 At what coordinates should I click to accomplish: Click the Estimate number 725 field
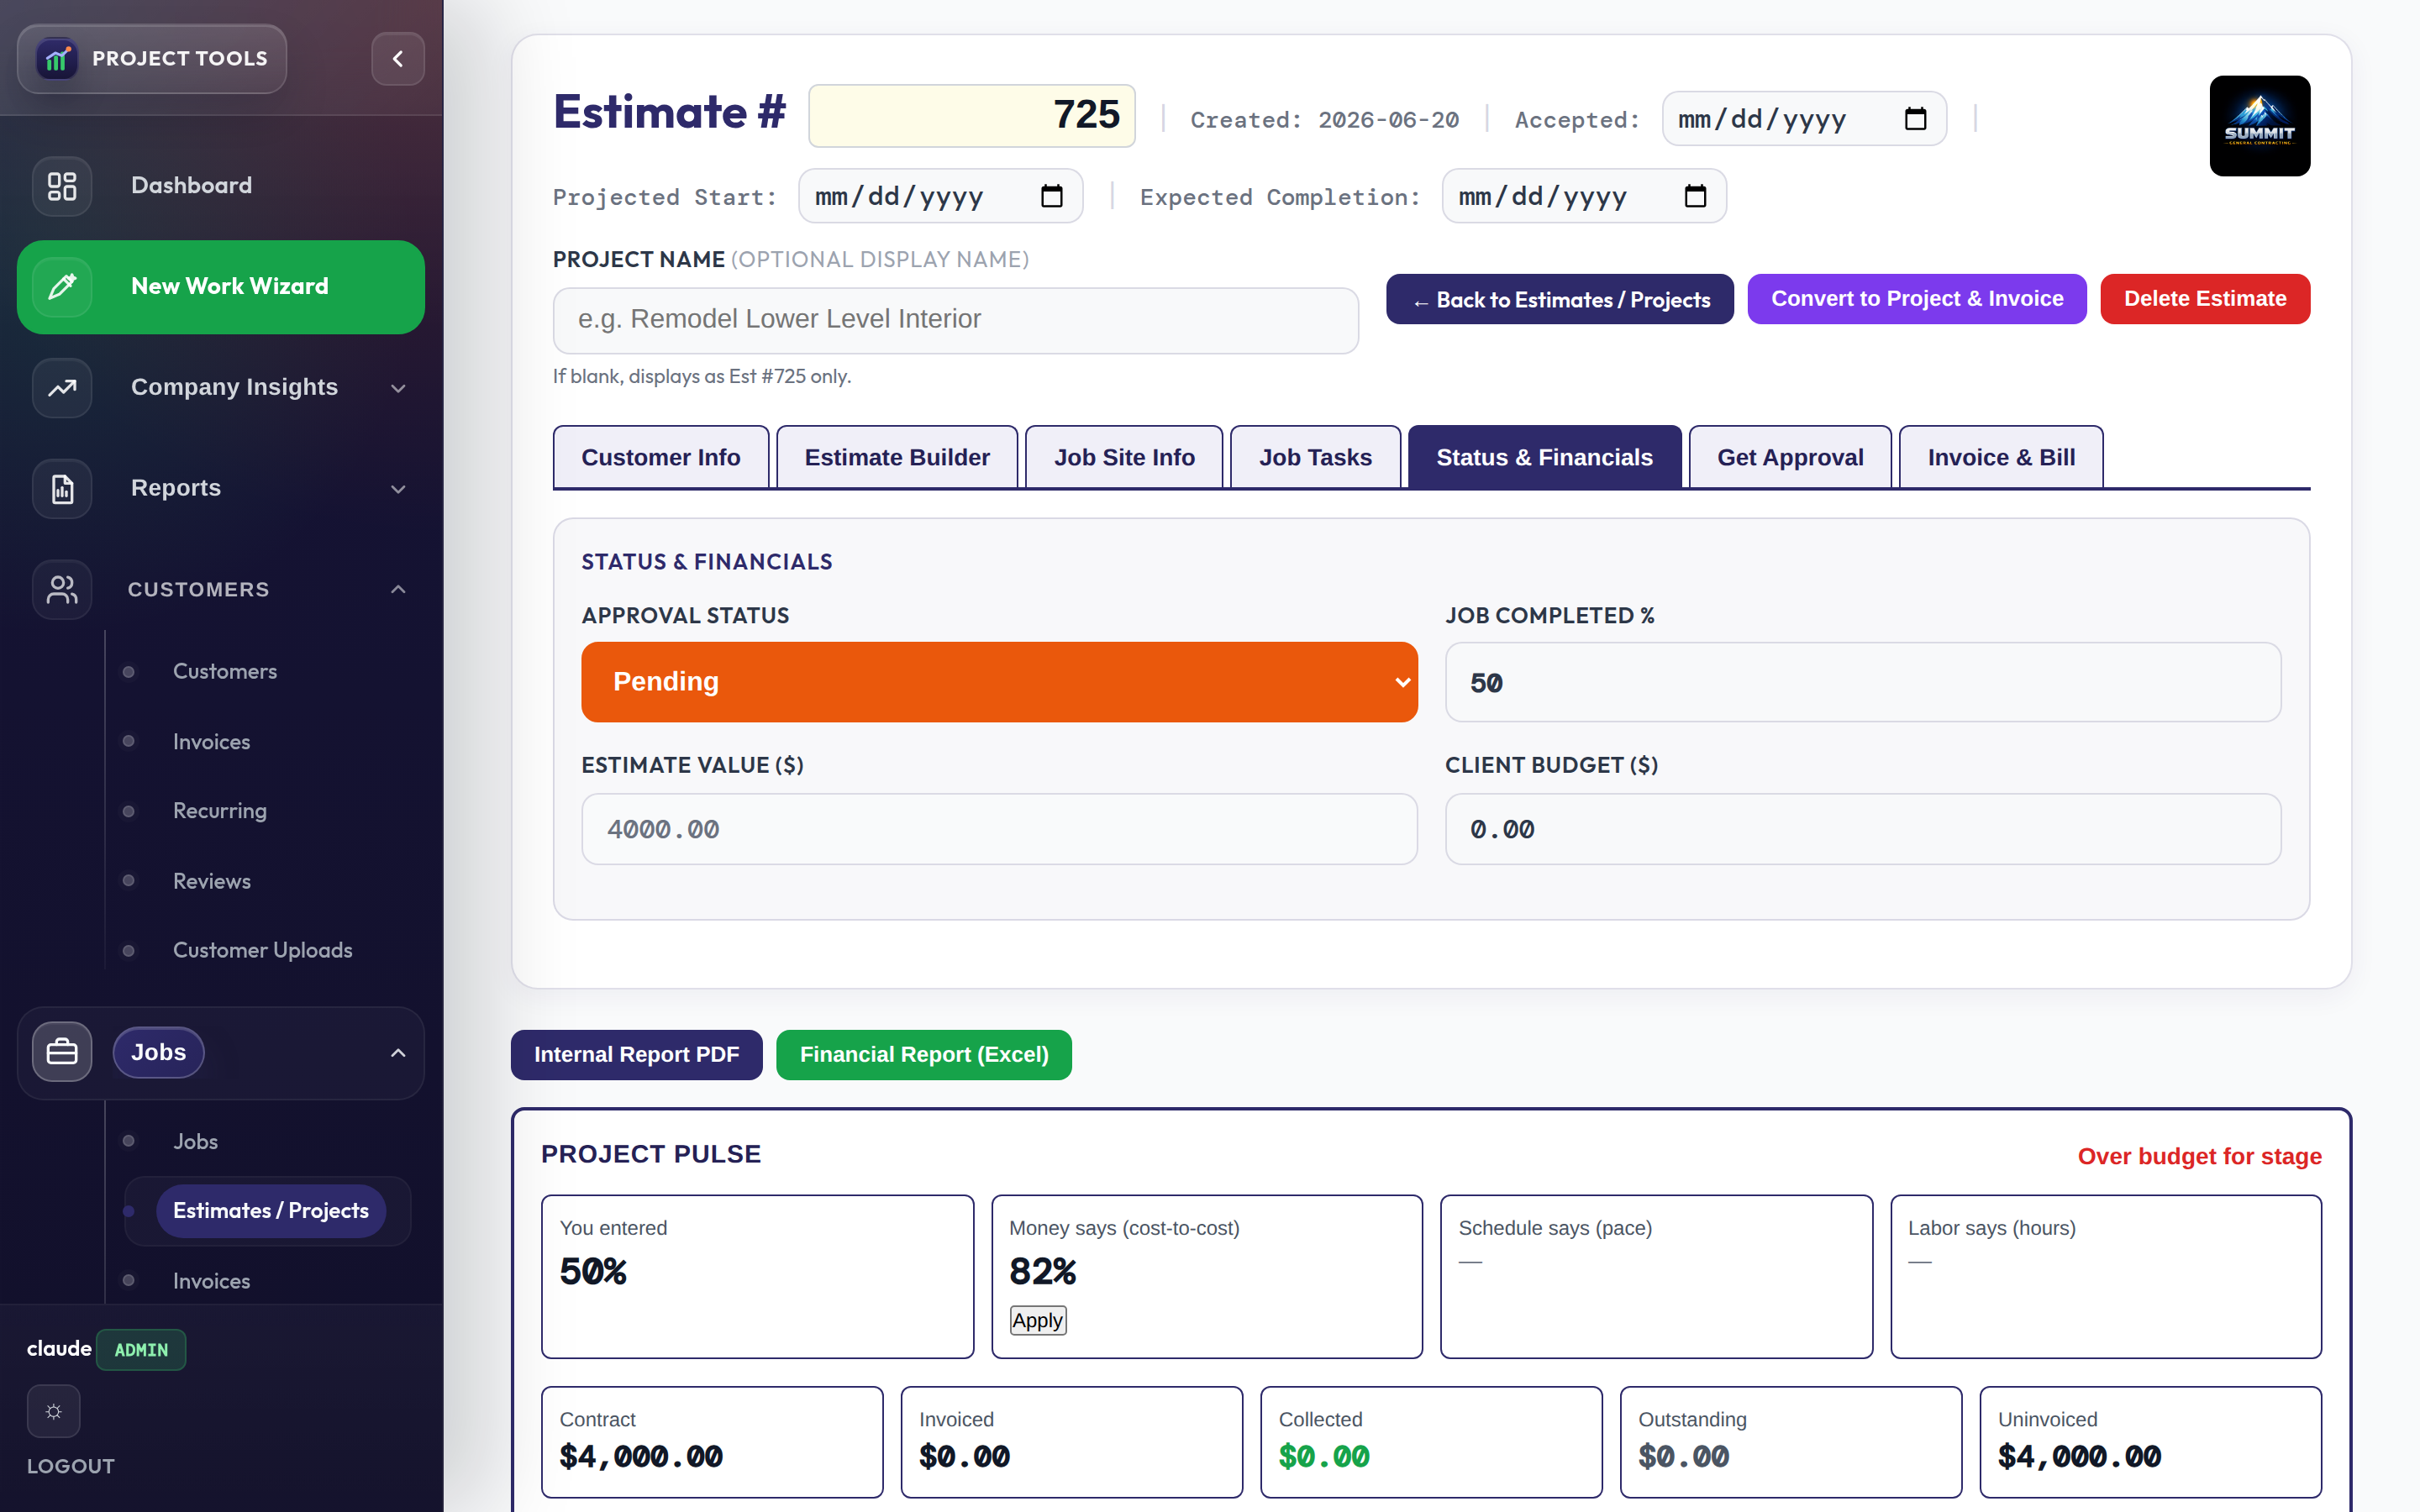(x=971, y=116)
